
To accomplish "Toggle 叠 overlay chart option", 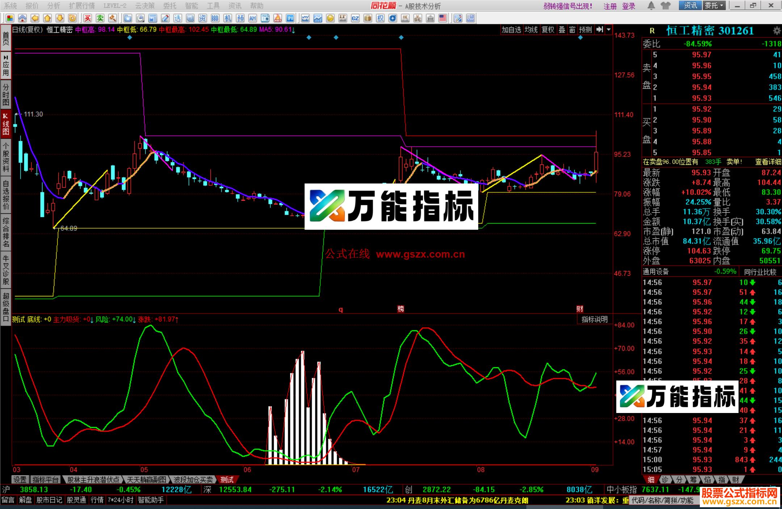I will pyautogui.click(x=562, y=30).
